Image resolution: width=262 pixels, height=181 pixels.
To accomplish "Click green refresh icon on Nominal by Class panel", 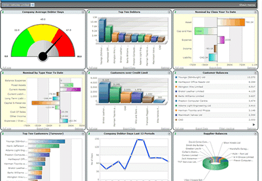I will click(x=175, y=12).
